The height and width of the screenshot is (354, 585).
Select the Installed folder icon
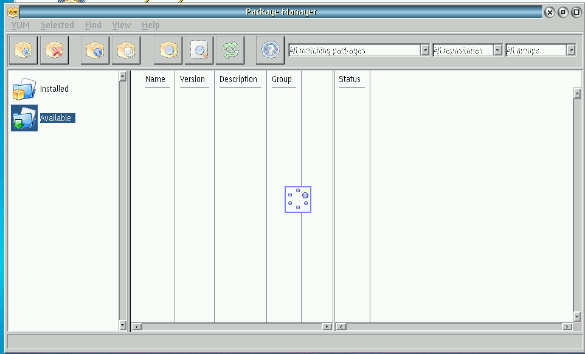(x=24, y=89)
